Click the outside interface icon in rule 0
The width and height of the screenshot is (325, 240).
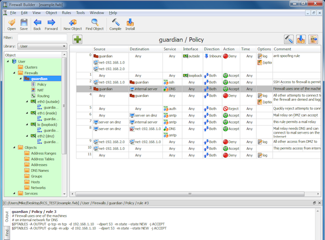[186, 56]
